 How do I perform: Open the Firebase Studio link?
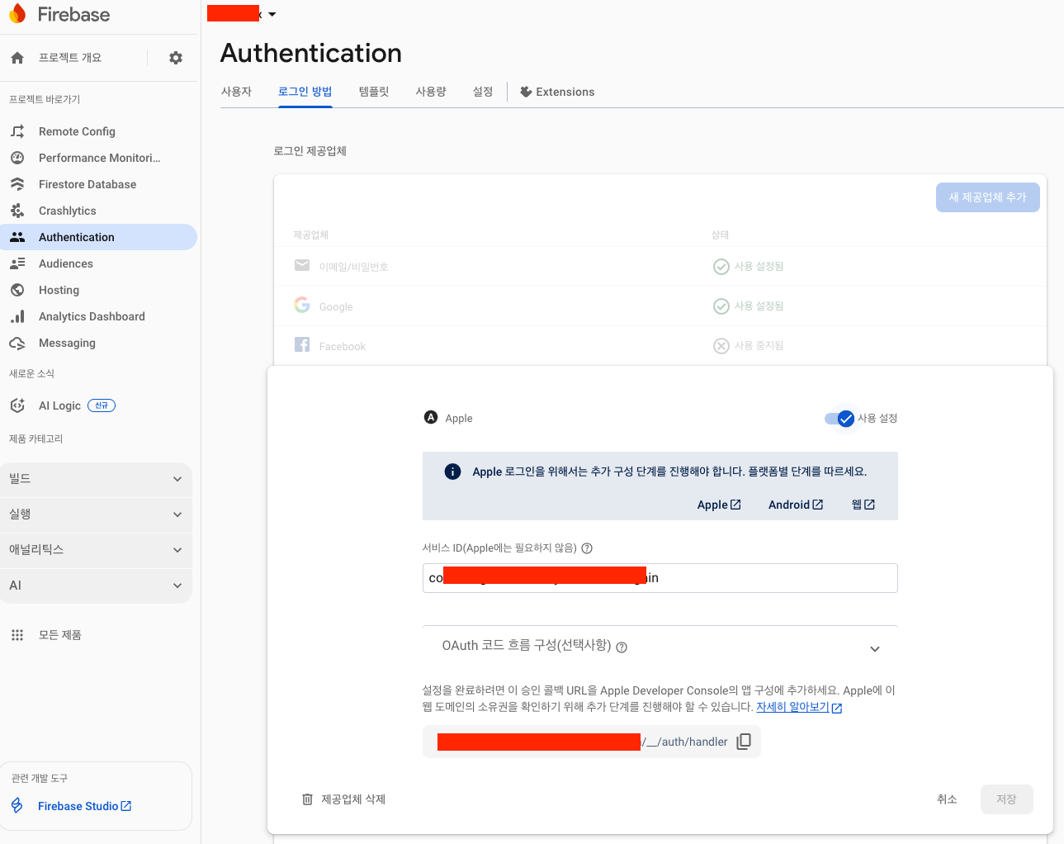84,806
